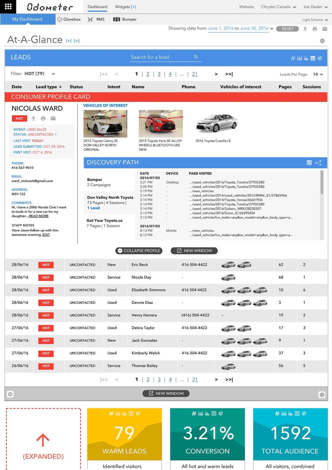Show Conversion card as bar chart
Image resolution: width=332 pixels, height=470 pixels.
pyautogui.click(x=207, y=413)
